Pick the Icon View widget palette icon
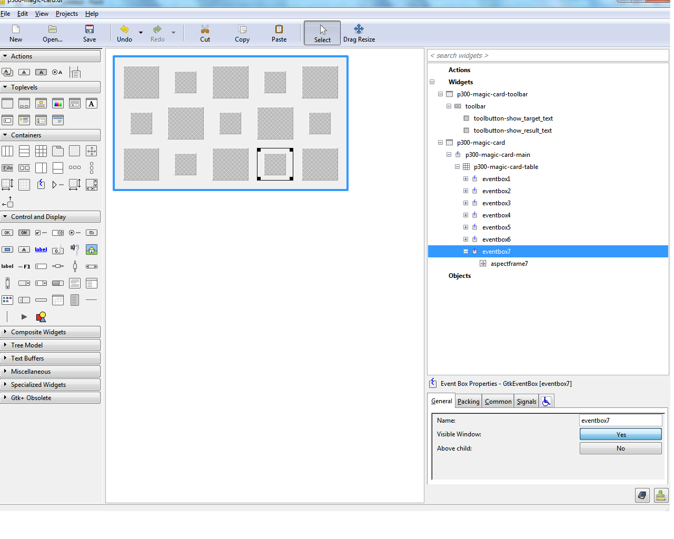Screen dimensions: 674x539 [x=7, y=300]
